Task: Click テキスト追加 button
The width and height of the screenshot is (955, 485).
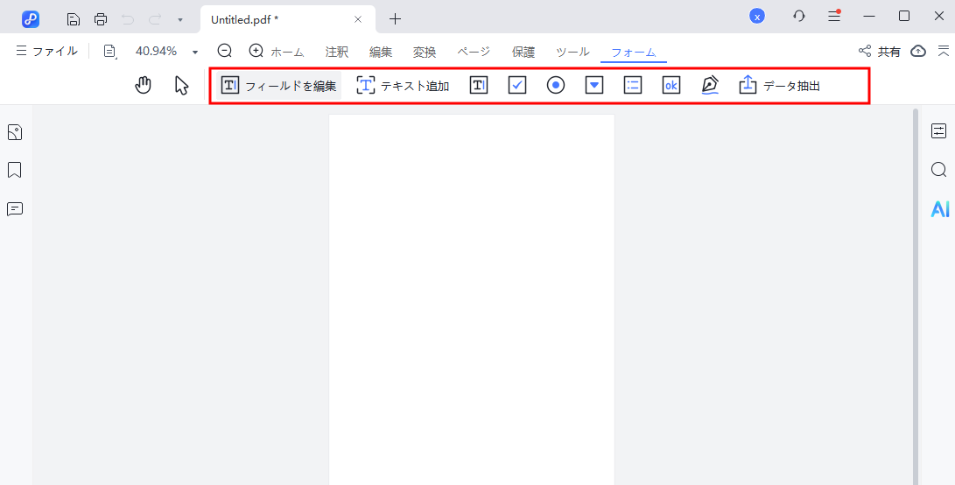Action: coord(404,86)
